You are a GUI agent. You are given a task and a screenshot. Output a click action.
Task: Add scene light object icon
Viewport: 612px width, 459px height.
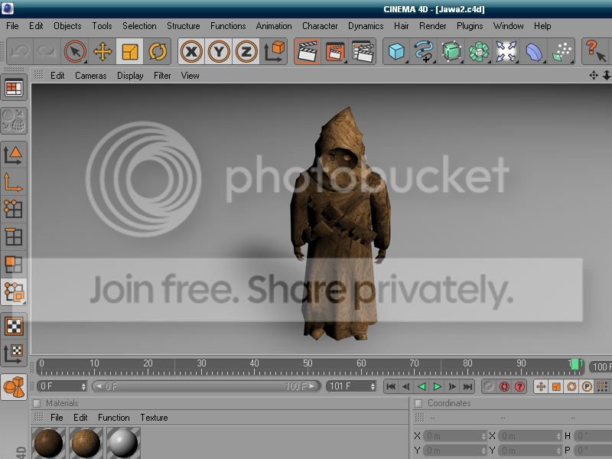point(506,51)
